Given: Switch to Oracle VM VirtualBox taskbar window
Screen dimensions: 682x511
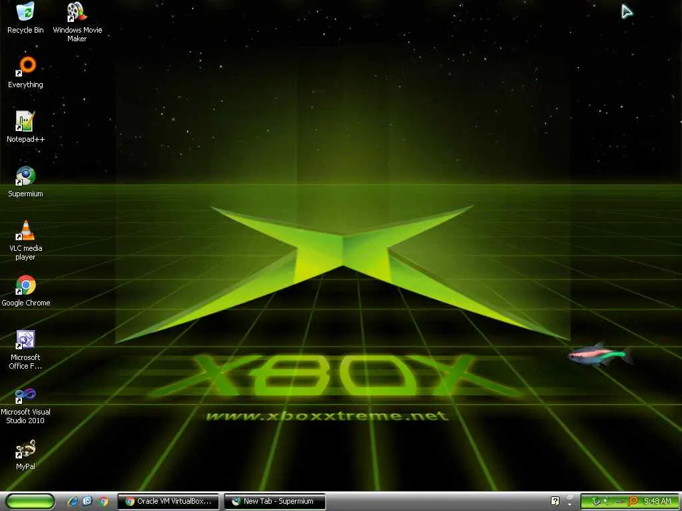Looking at the screenshot, I should pos(168,501).
